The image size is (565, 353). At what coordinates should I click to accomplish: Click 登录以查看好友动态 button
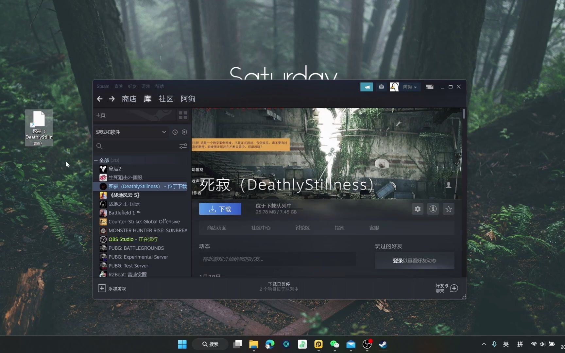click(x=415, y=261)
